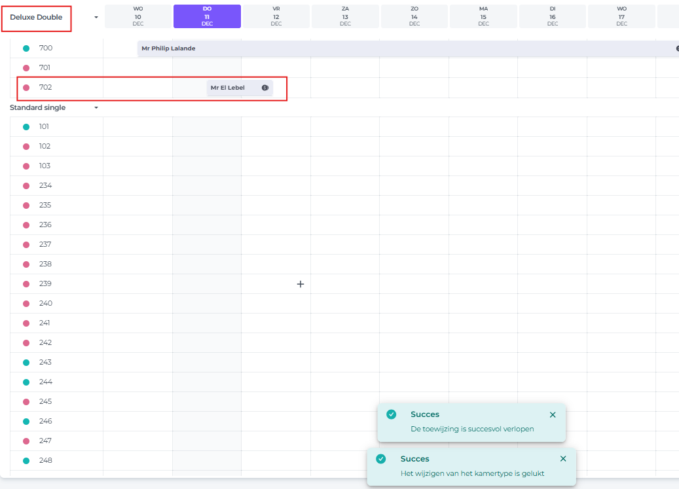The width and height of the screenshot is (679, 489).
Task: Dismiss the 'toewijzing is succesvol verlopen' notification
Action: 553,414
